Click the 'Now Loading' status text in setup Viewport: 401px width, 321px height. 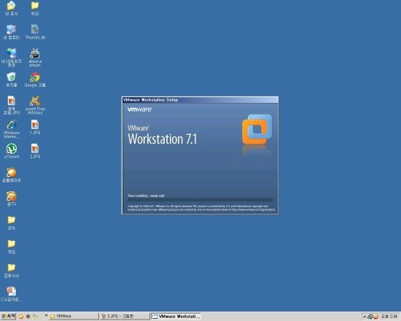(x=146, y=196)
